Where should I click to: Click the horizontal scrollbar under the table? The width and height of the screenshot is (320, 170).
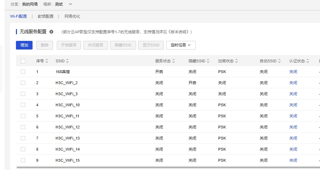(x=166, y=168)
